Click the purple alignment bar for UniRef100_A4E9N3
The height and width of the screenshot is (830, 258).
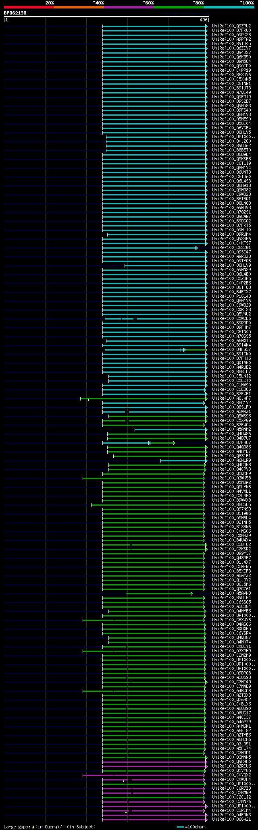[155, 815]
